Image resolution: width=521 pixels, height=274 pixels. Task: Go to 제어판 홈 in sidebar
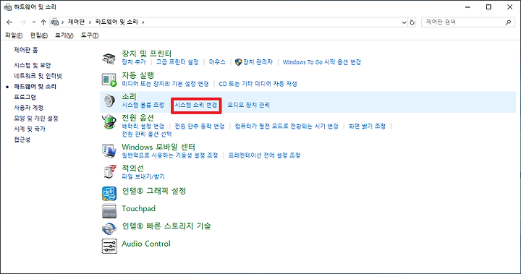[x=26, y=50]
